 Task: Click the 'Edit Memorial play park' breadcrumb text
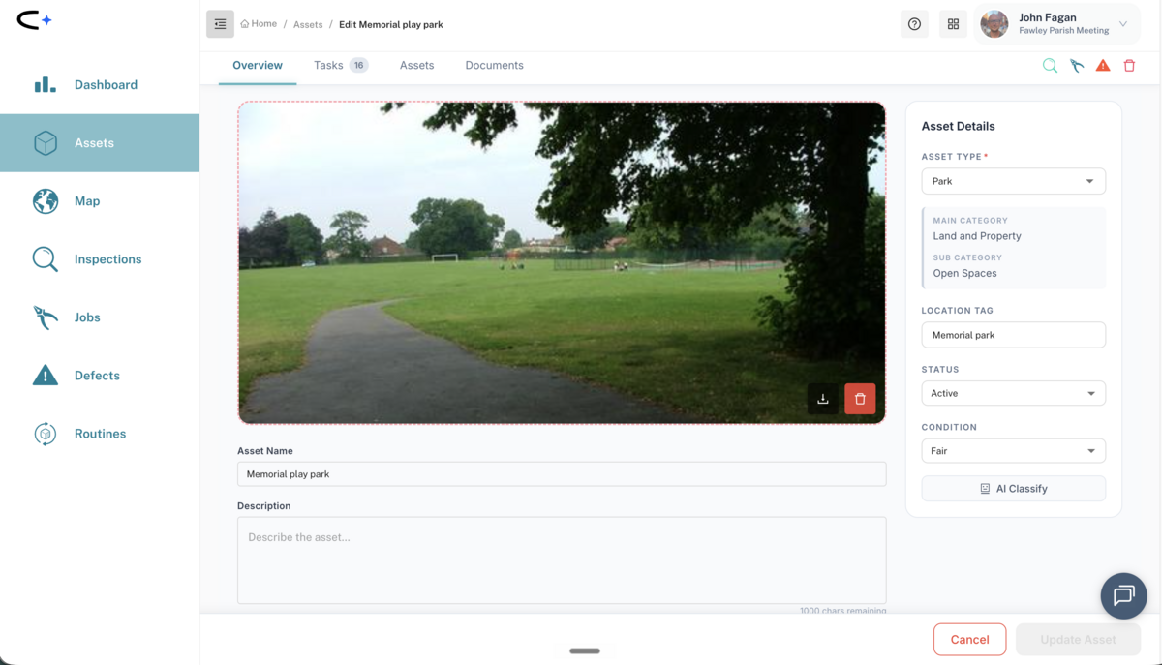(x=391, y=24)
